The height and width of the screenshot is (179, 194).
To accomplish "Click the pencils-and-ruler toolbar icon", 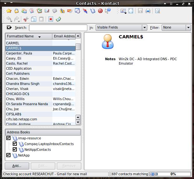I will click(62, 11).
